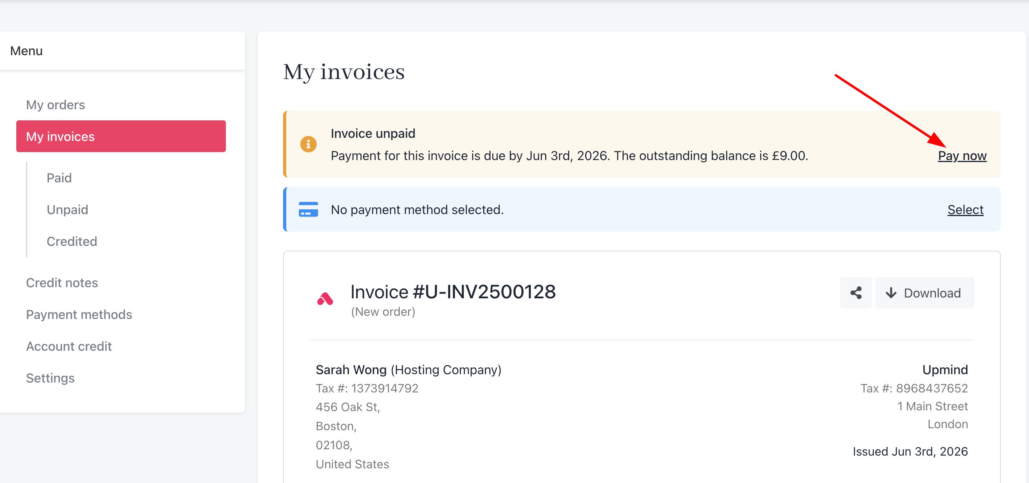
Task: Click the Upmind logo beside invoice title
Action: coord(325,299)
